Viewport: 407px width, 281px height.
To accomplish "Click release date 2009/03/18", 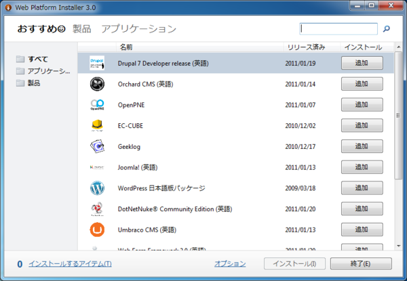I will pos(301,188).
